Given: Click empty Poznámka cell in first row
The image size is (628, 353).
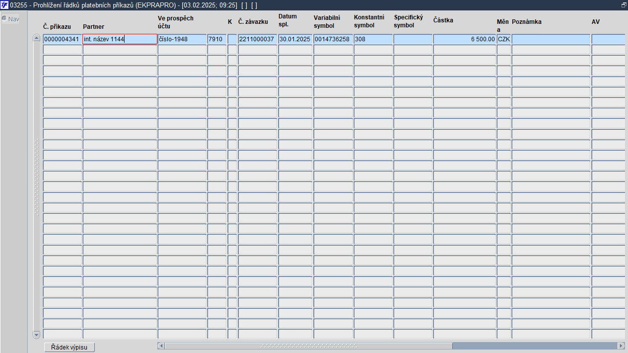Looking at the screenshot, I should [x=551, y=39].
